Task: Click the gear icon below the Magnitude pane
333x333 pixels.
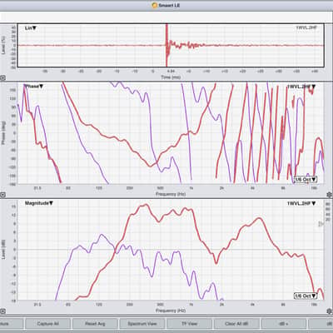Action: 330,311
